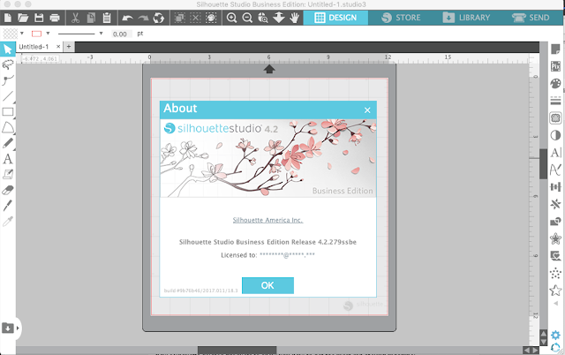
Task: Select the Draw a Rectangle tool
Action: (x=8, y=112)
